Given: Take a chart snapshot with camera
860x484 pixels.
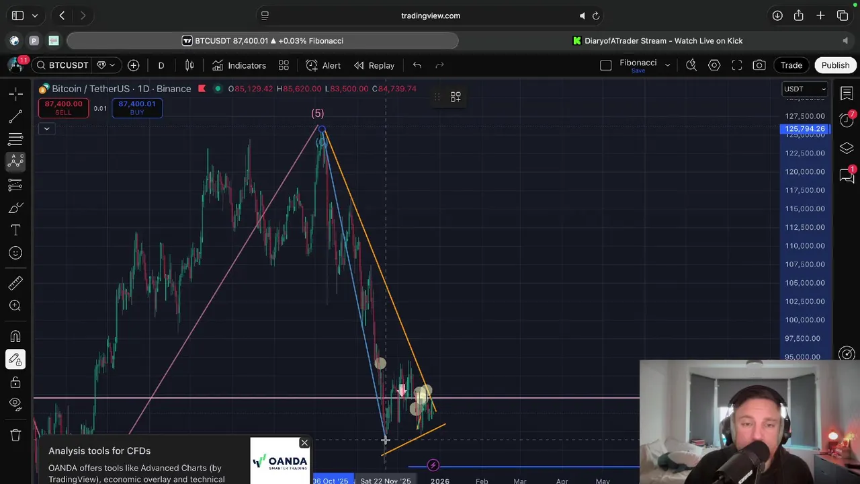Looking at the screenshot, I should pyautogui.click(x=759, y=65).
